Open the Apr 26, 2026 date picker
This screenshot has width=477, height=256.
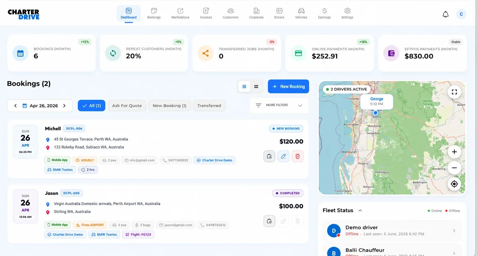[x=40, y=106]
